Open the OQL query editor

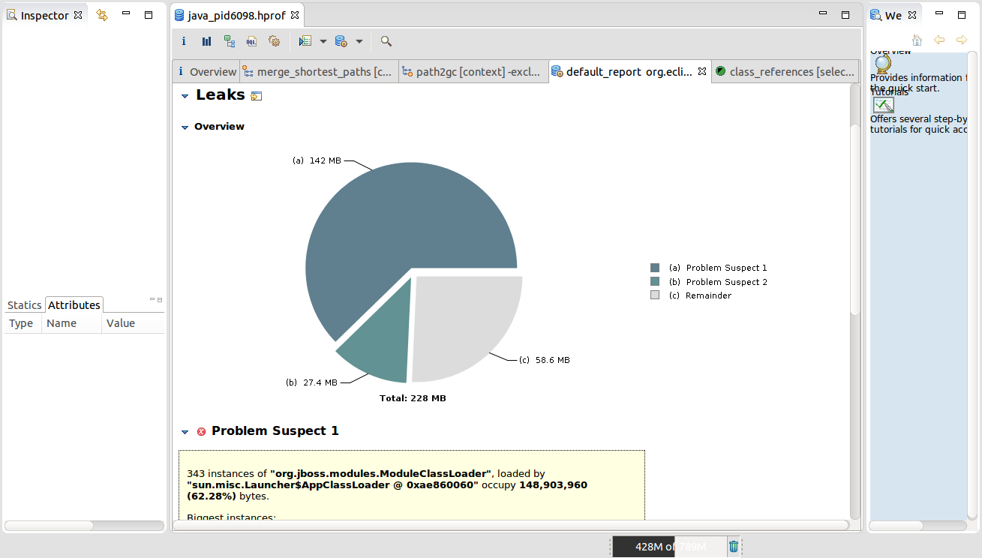click(x=251, y=41)
